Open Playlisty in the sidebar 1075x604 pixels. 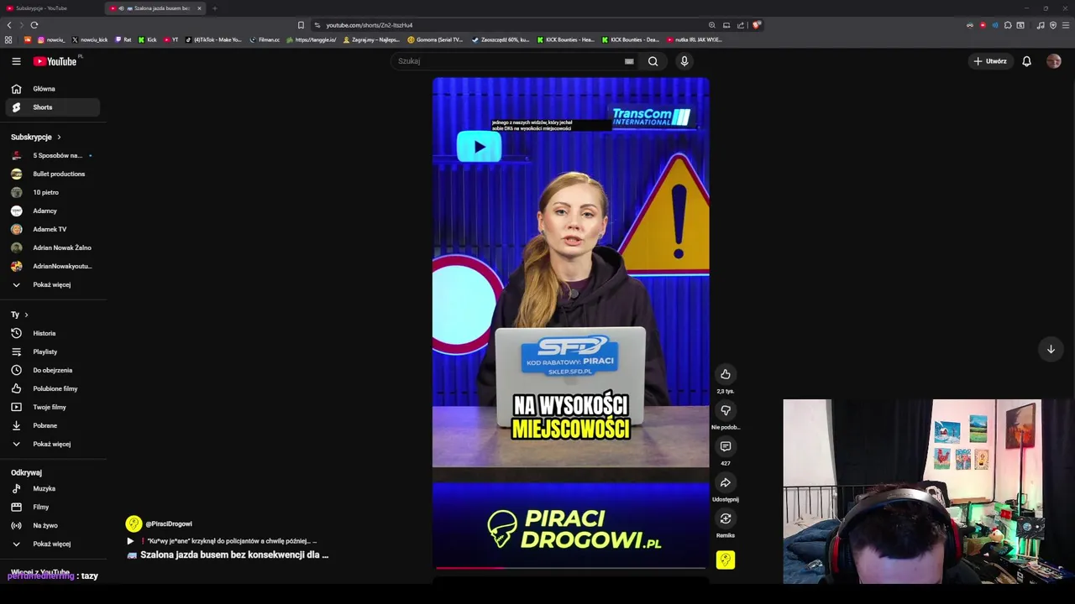(x=53, y=351)
